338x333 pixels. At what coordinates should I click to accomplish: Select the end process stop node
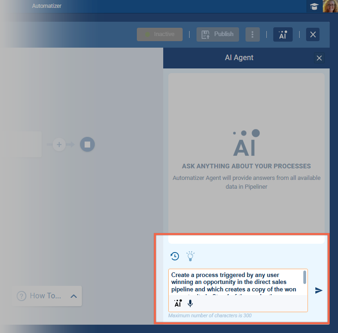tap(87, 145)
